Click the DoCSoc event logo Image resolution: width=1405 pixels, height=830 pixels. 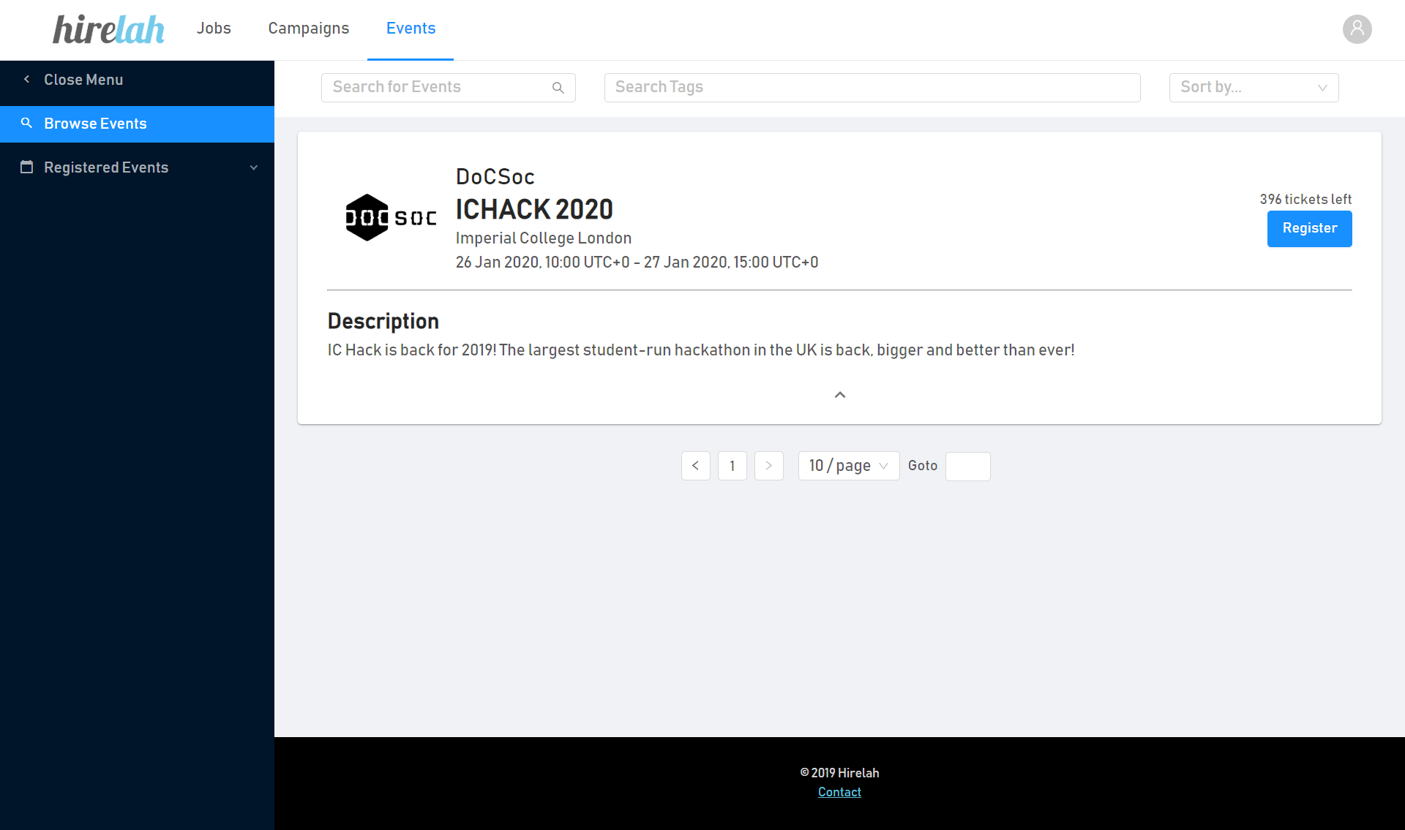(391, 217)
